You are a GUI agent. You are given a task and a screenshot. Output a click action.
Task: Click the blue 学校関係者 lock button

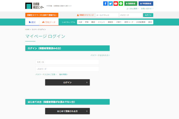point(146,4)
